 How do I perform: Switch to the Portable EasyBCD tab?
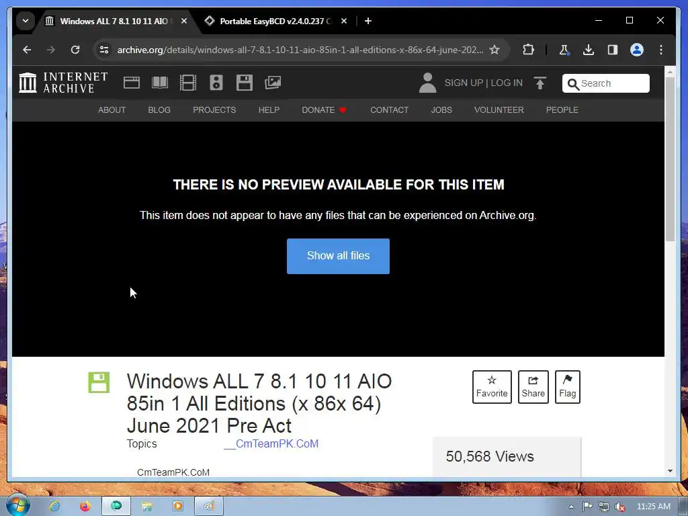coord(275,21)
